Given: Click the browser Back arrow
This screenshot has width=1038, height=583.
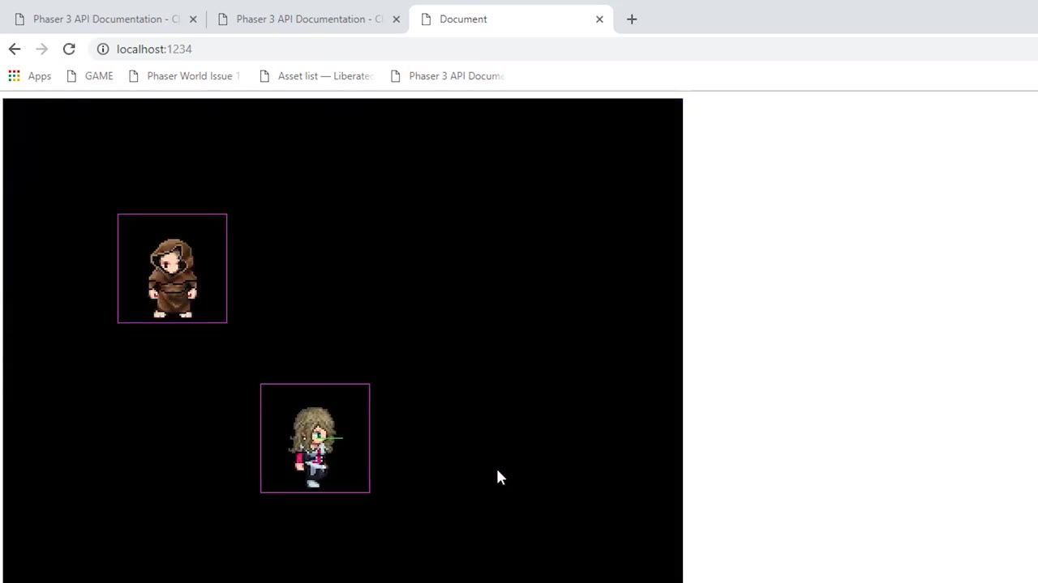Looking at the screenshot, I should (15, 49).
